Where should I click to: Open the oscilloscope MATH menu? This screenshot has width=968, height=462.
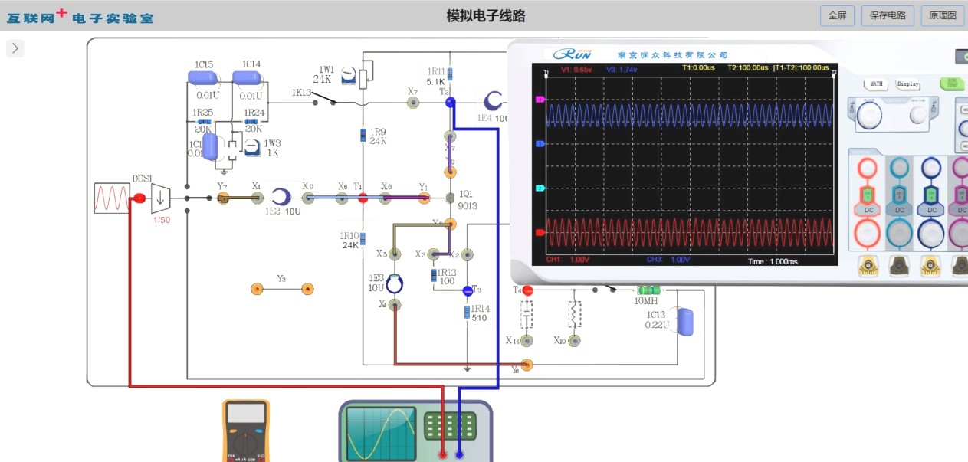pyautogui.click(x=875, y=84)
